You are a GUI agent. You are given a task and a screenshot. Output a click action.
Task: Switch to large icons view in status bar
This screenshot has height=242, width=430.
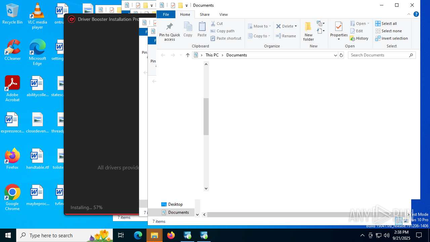tap(406, 221)
